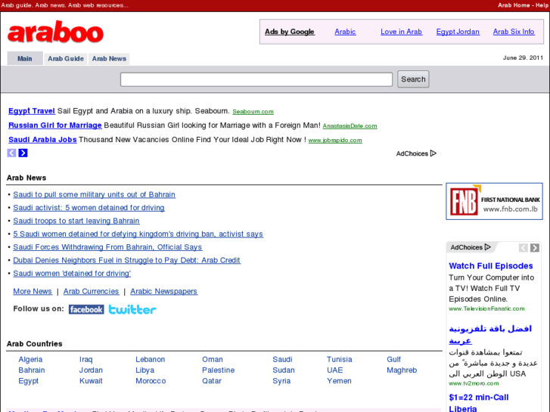Select Yemen country link
This screenshot has width=550, height=412.
coord(339,381)
